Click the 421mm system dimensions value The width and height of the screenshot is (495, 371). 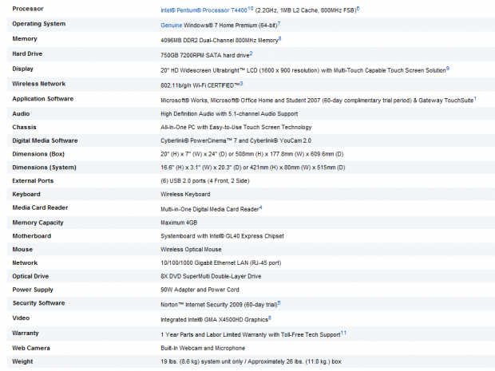click(x=253, y=168)
